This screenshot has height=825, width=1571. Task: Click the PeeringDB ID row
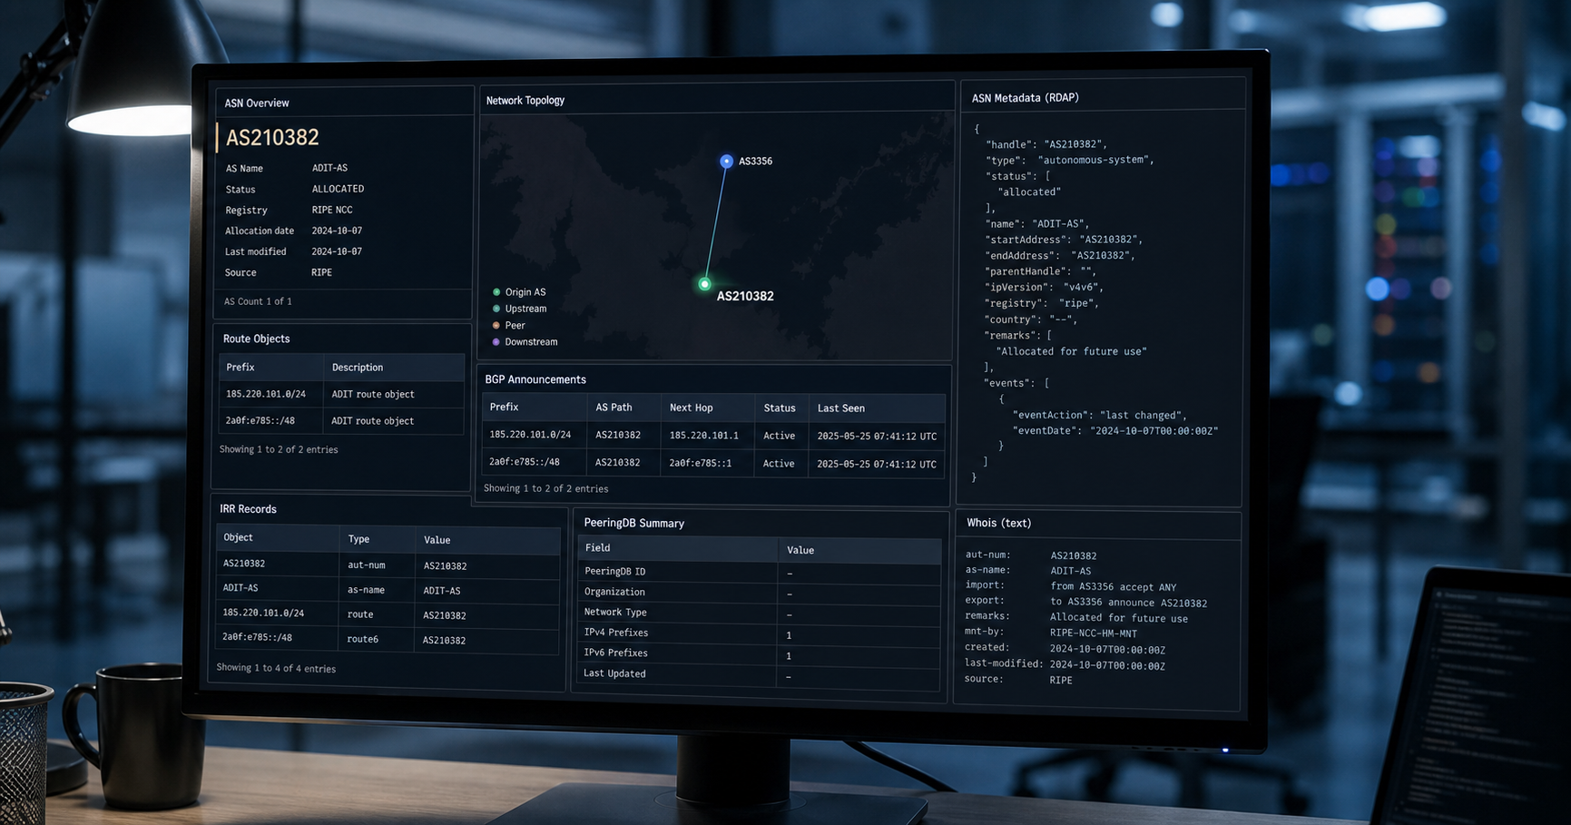[x=760, y=572]
